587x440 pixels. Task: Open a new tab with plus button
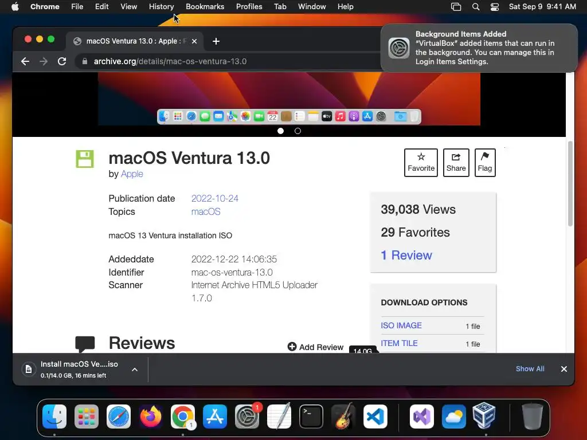point(216,41)
